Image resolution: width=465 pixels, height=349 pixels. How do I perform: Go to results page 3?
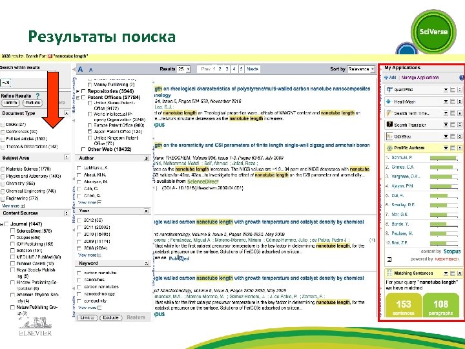227,69
